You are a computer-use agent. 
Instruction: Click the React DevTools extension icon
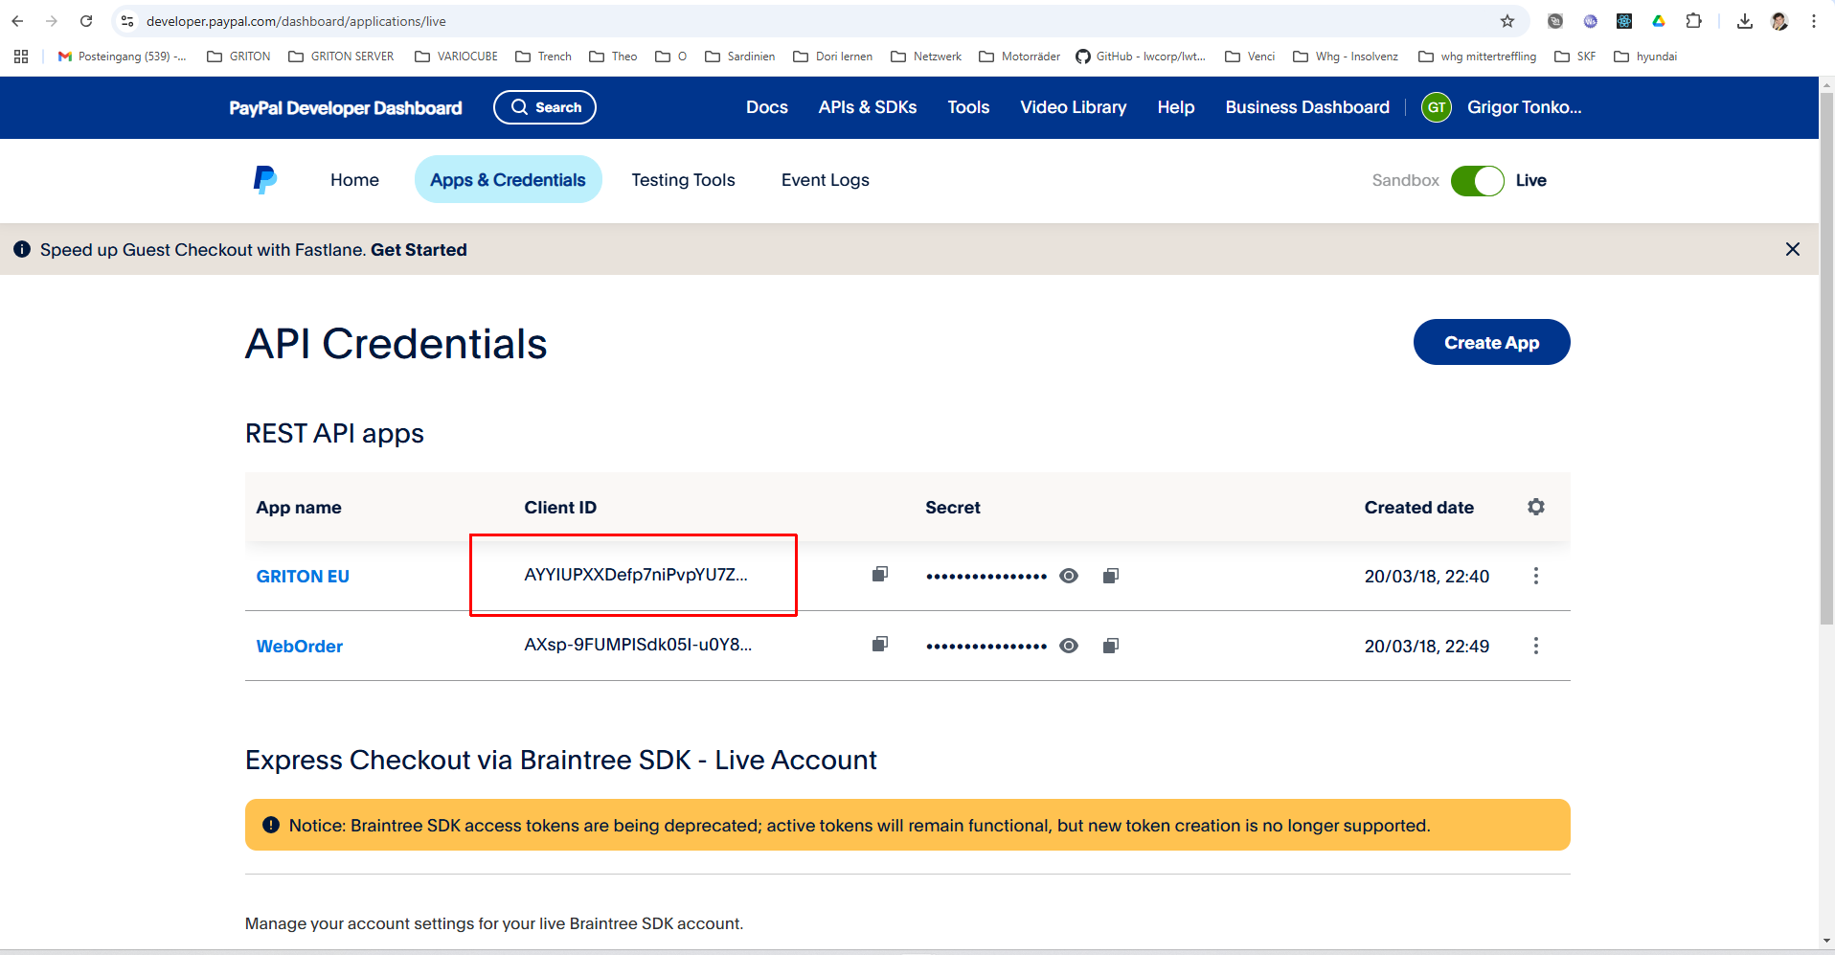1624,21
